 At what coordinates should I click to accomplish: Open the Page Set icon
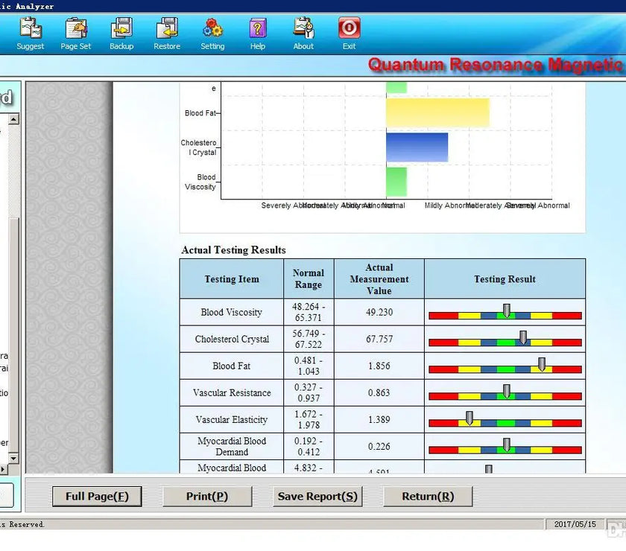tap(76, 34)
